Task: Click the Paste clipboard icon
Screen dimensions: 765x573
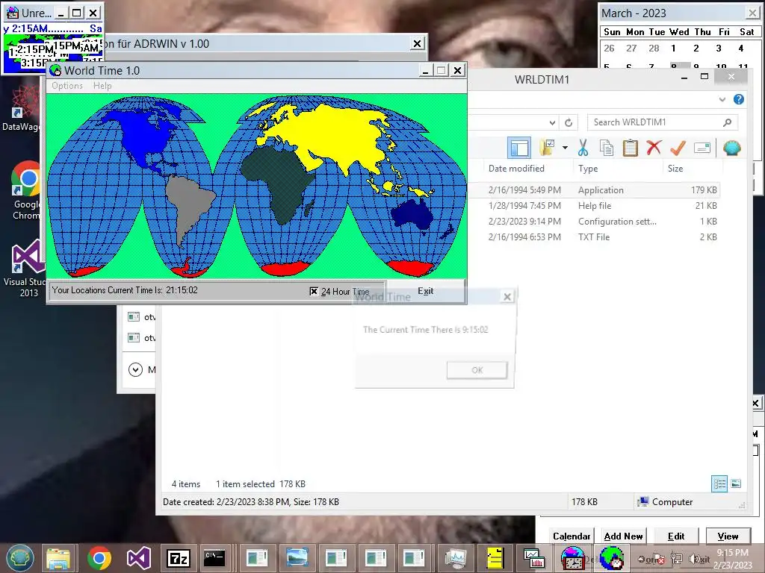Action: pyautogui.click(x=631, y=148)
